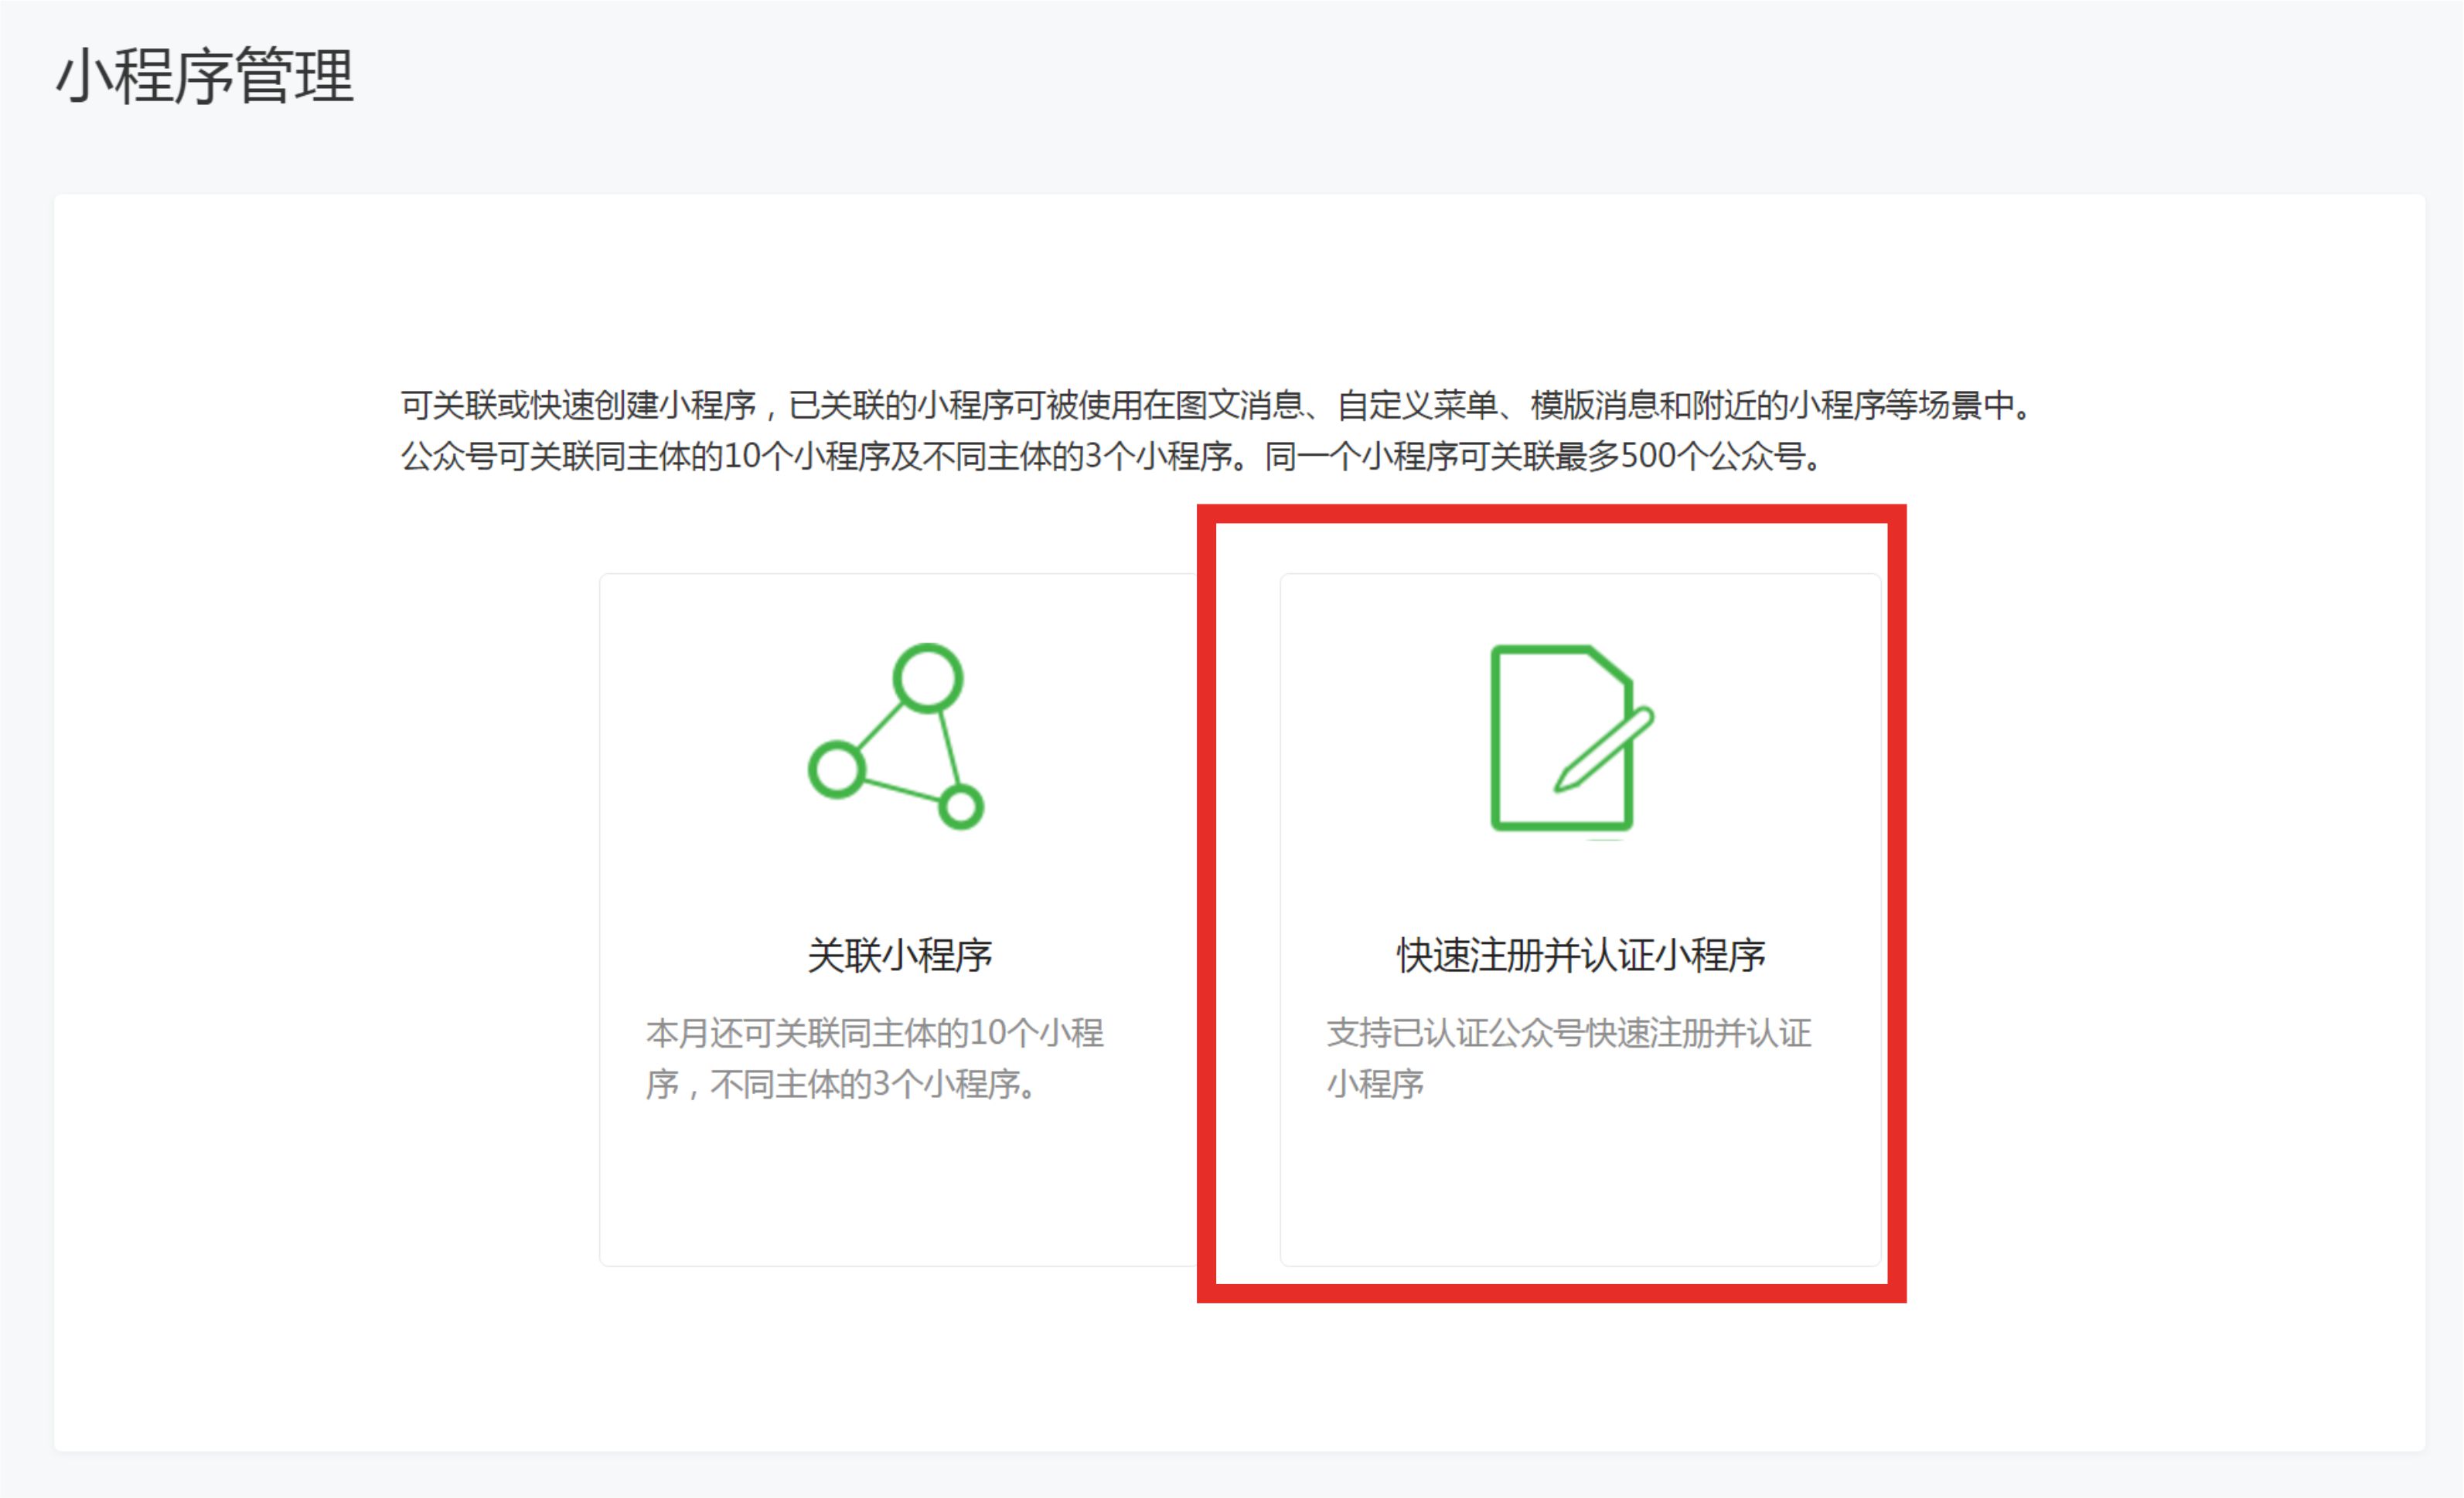Click the left node circle of the link icon
Image resolution: width=2464 pixels, height=1498 pixels.
tap(836, 769)
